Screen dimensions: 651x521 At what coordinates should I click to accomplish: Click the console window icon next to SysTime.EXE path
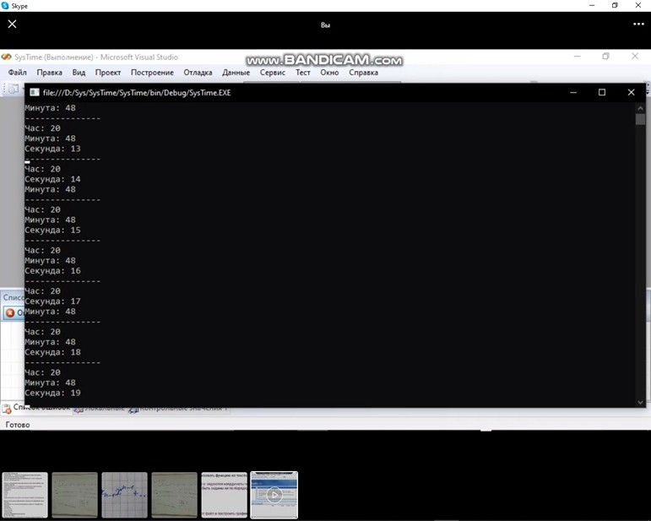point(35,92)
